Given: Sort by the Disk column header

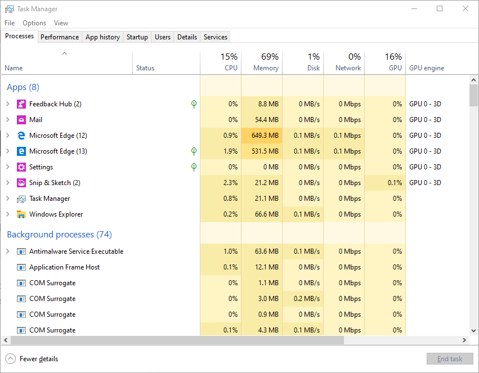Looking at the screenshot, I should (303, 62).
